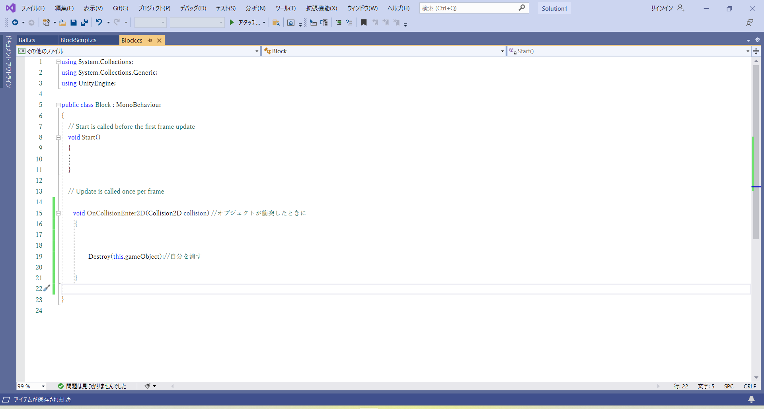Screen dimensions: 764x409
Task: Open the デバッグ(D) menu
Action: tap(193, 8)
